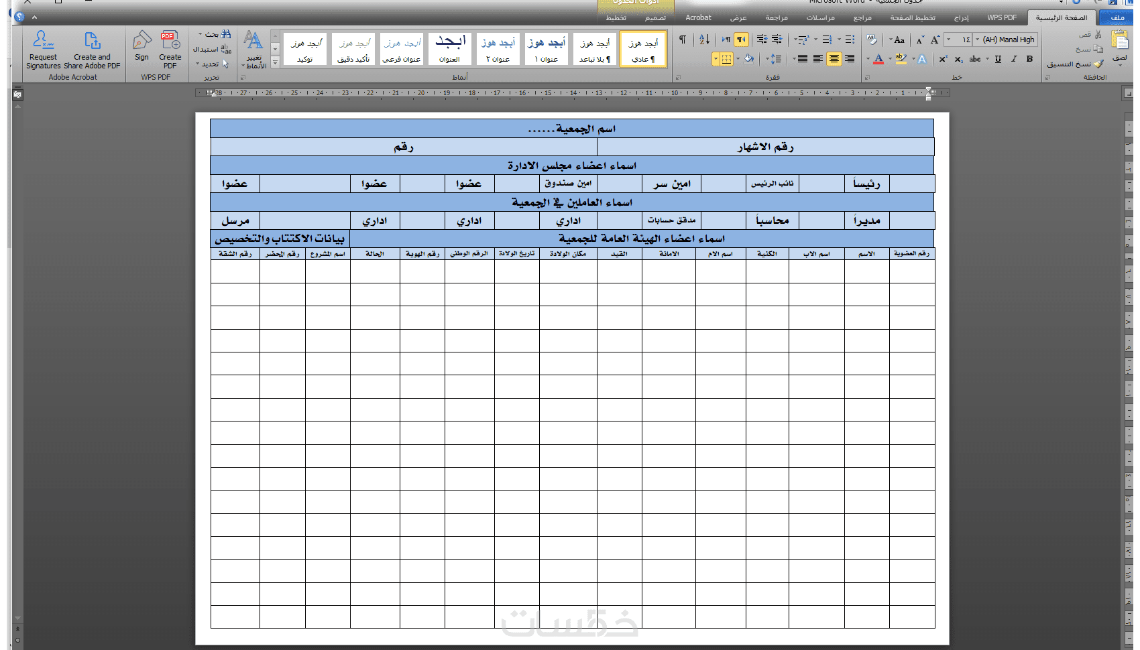Click the Paste (لصق) clipboard icon
The image size is (1140, 650).
(1120, 40)
